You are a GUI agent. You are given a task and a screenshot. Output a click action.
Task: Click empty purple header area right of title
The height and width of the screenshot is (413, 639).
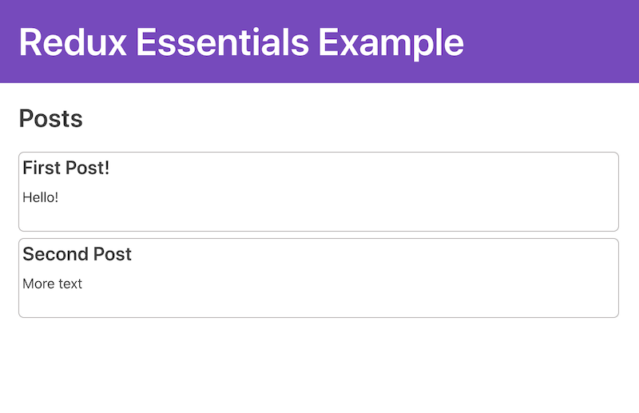coord(551,42)
